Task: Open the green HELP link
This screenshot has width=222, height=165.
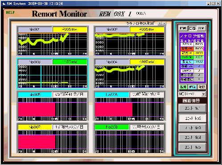Action: pos(10,12)
